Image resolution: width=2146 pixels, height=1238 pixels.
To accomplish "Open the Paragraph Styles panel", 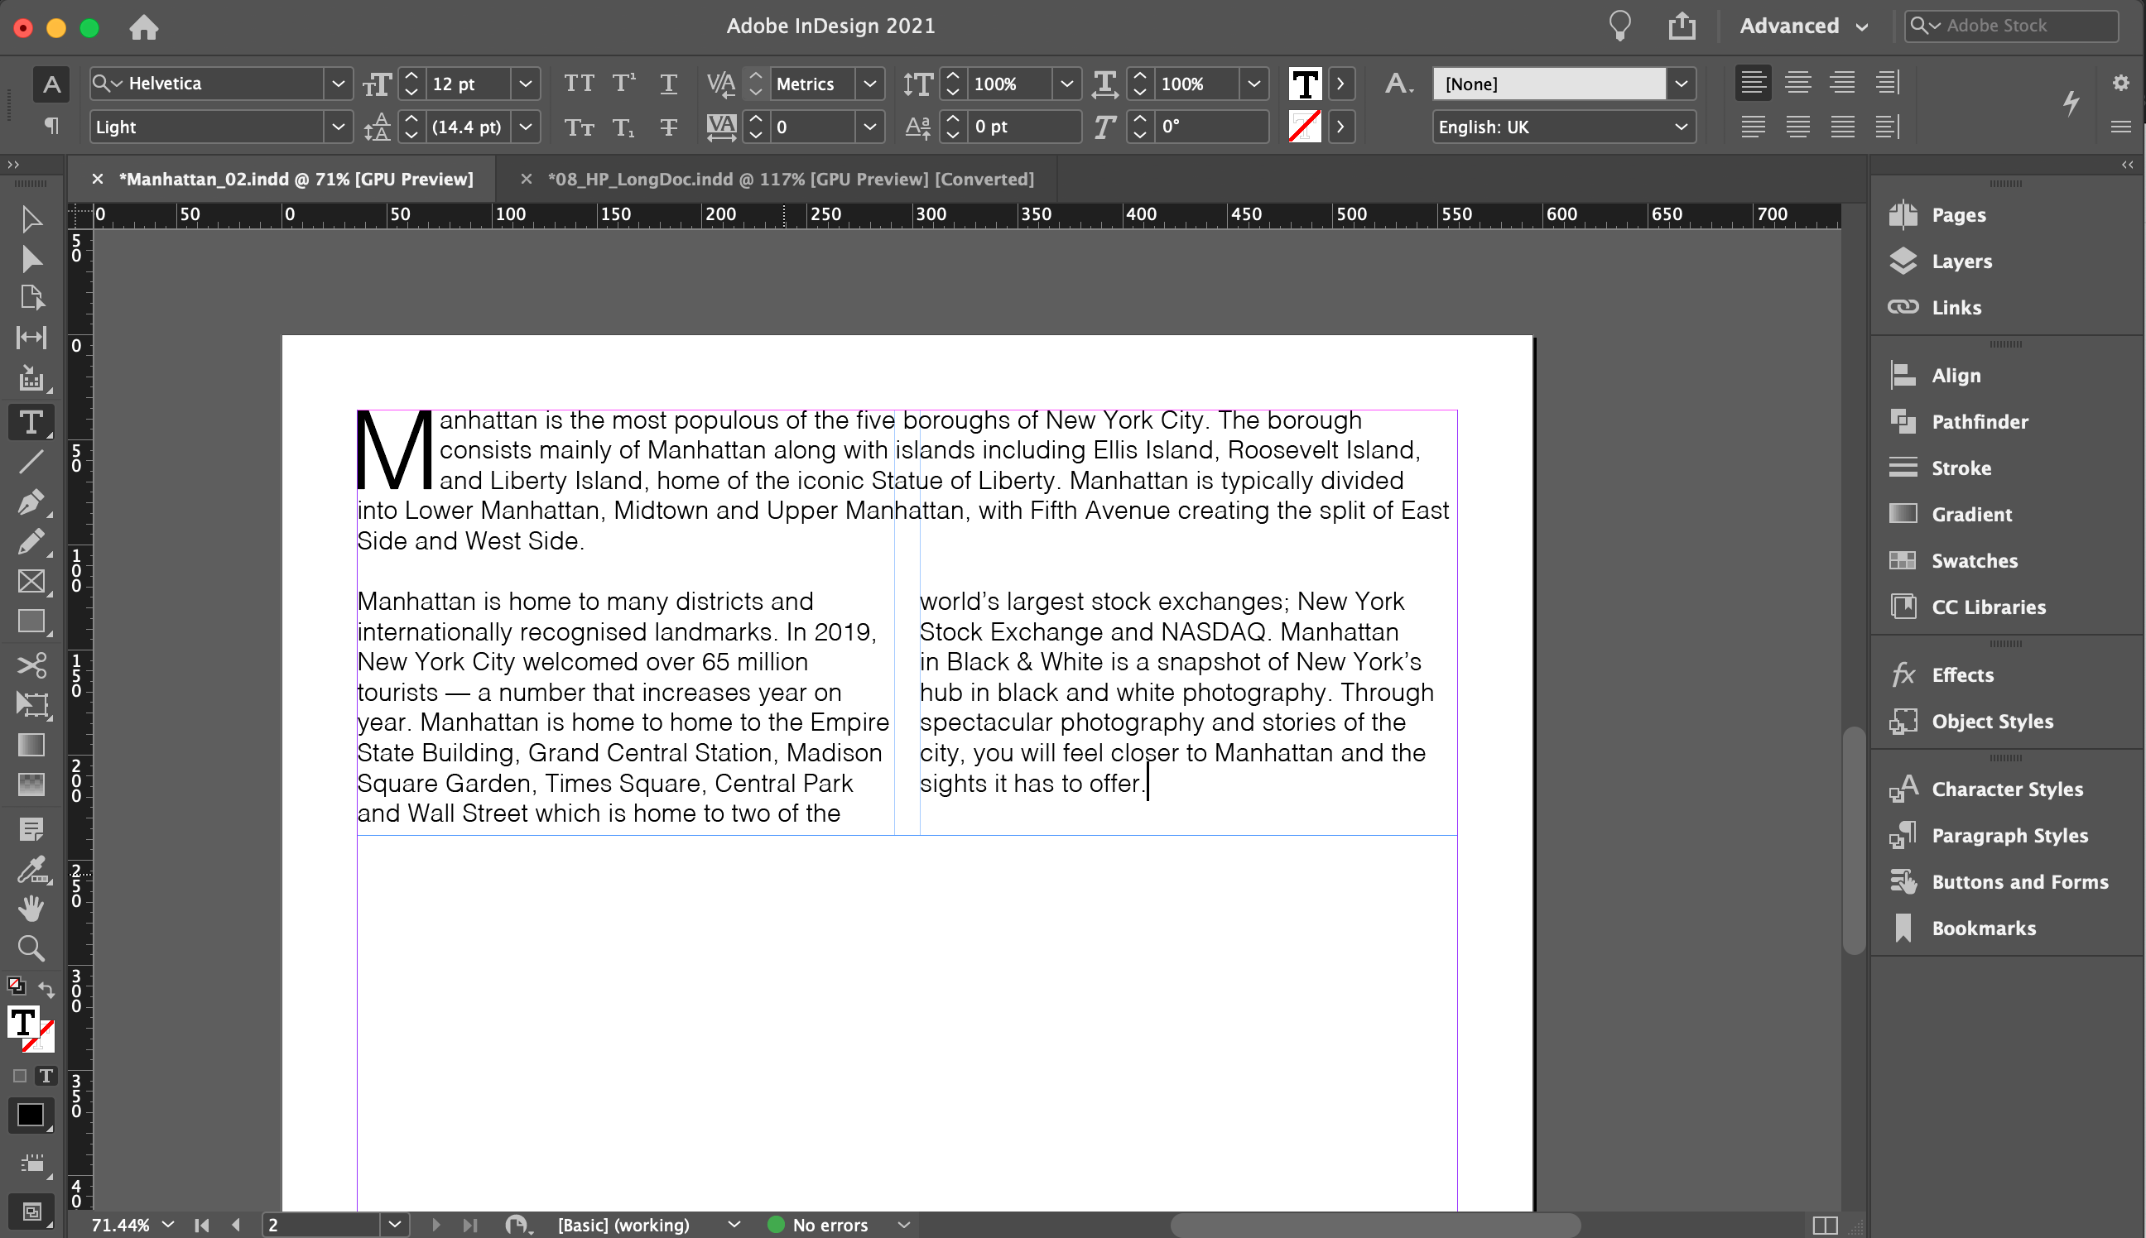I will [2008, 835].
